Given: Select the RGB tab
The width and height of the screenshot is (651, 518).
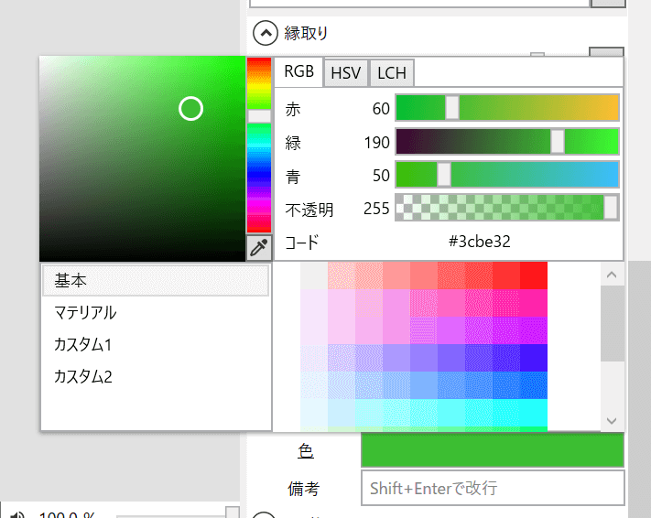Looking at the screenshot, I should point(298,72).
